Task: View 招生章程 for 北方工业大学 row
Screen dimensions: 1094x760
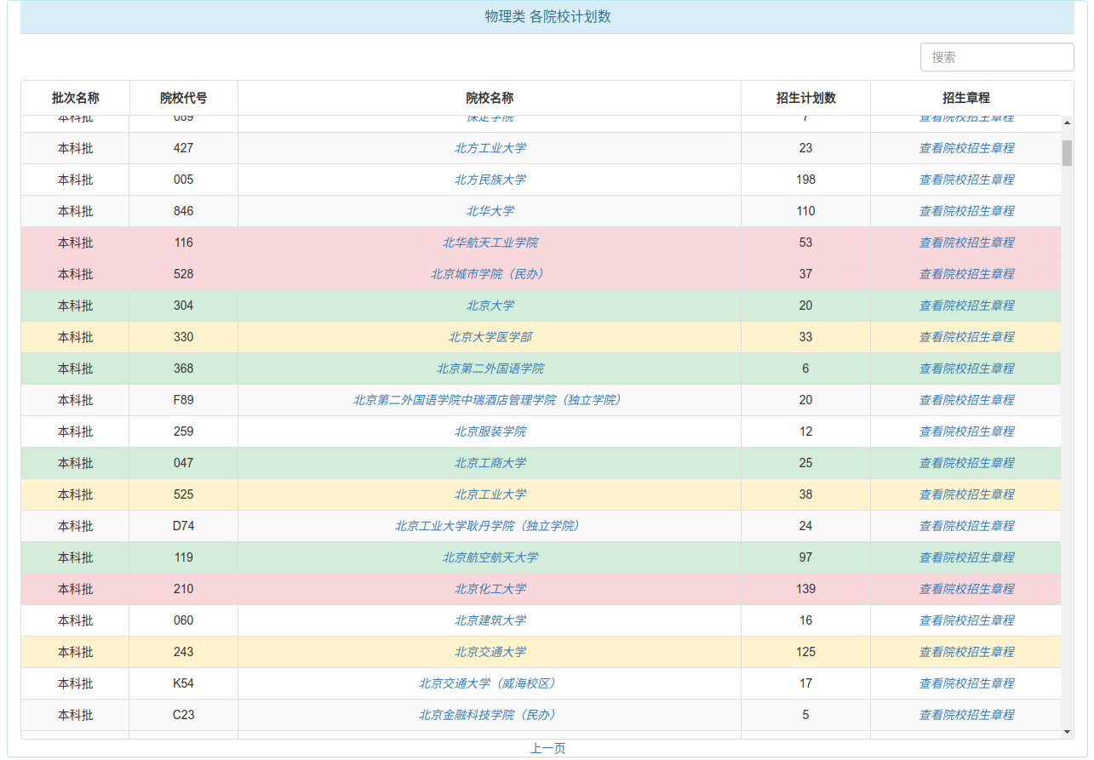Action: (966, 148)
